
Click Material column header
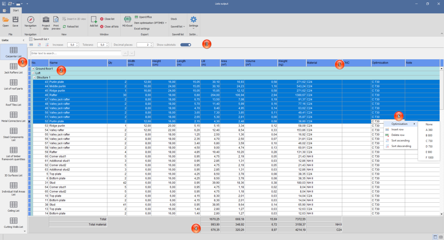(324, 63)
